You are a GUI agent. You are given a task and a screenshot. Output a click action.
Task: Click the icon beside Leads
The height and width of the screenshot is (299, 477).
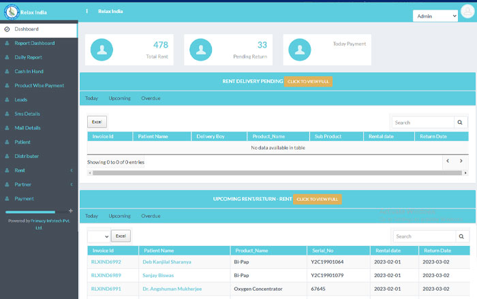tap(7, 99)
